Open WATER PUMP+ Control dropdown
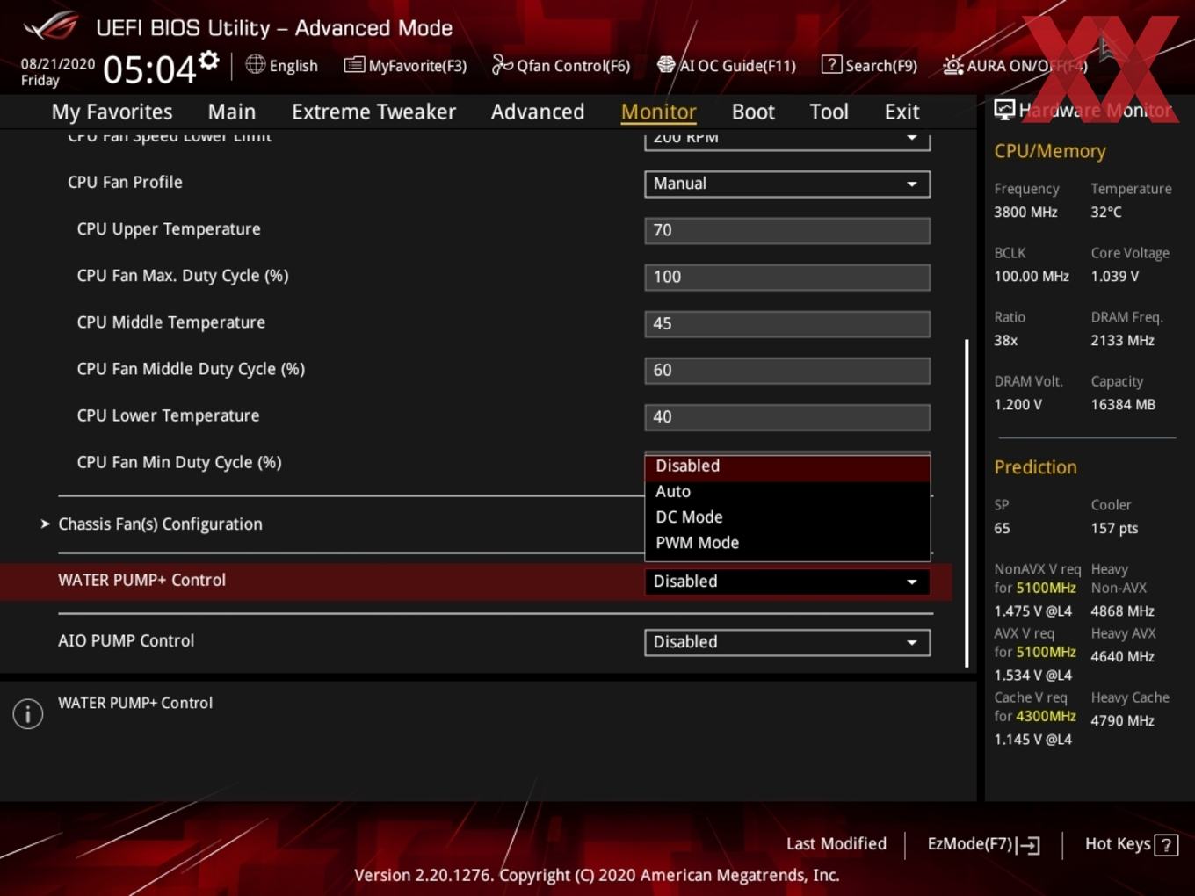 pyautogui.click(x=787, y=582)
